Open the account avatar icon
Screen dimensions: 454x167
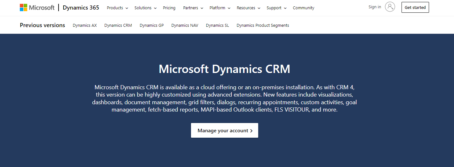pyautogui.click(x=390, y=7)
